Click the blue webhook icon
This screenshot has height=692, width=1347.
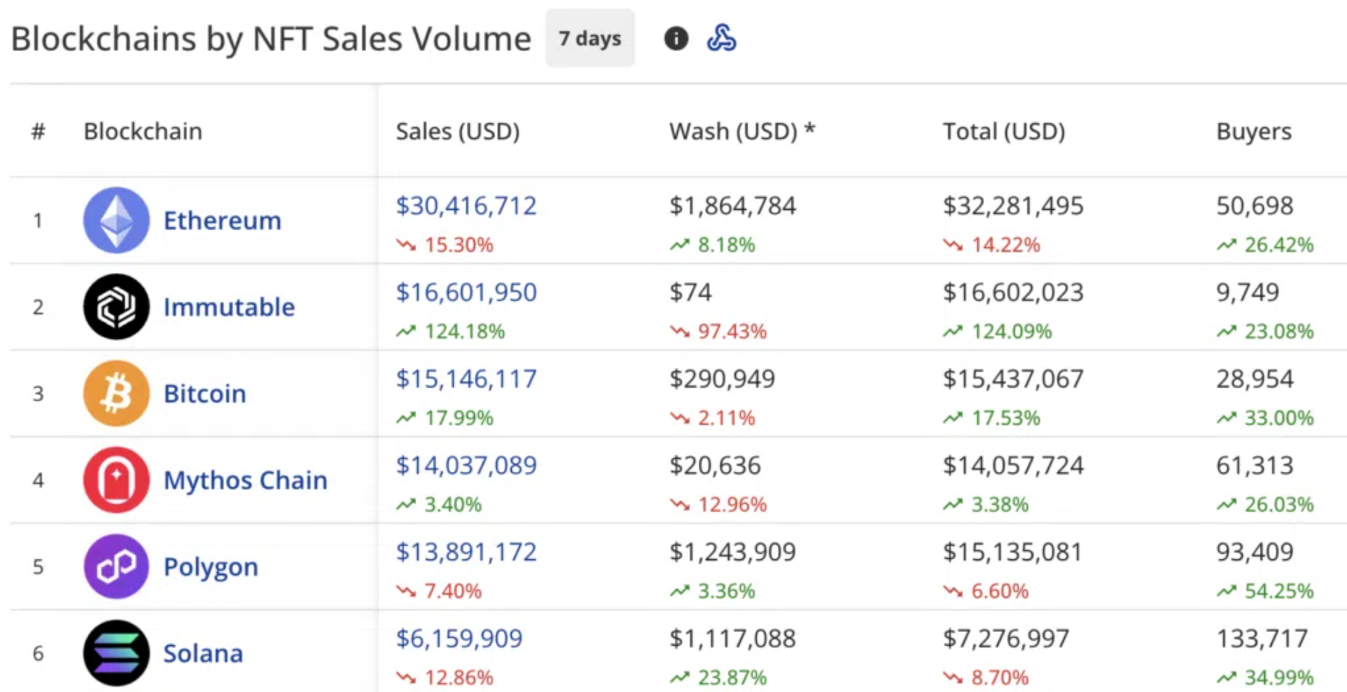click(x=722, y=38)
